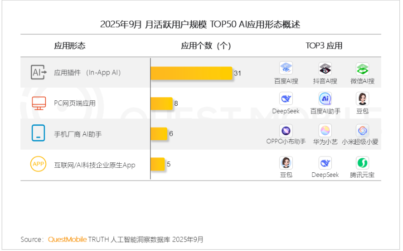Click the 应用形态 column header
The width and height of the screenshot is (403, 251).
coord(70,46)
